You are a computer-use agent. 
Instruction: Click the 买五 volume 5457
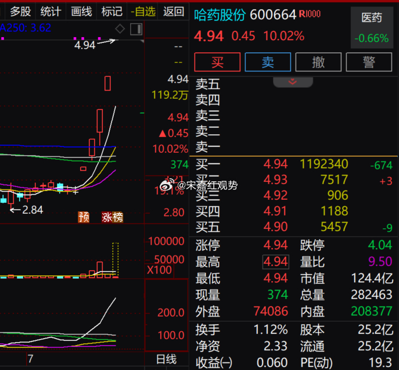[x=334, y=227]
